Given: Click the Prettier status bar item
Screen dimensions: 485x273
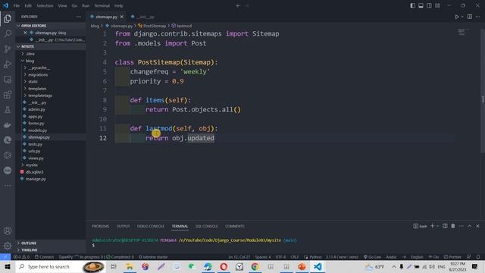Looking at the screenshot, I should [452, 257].
